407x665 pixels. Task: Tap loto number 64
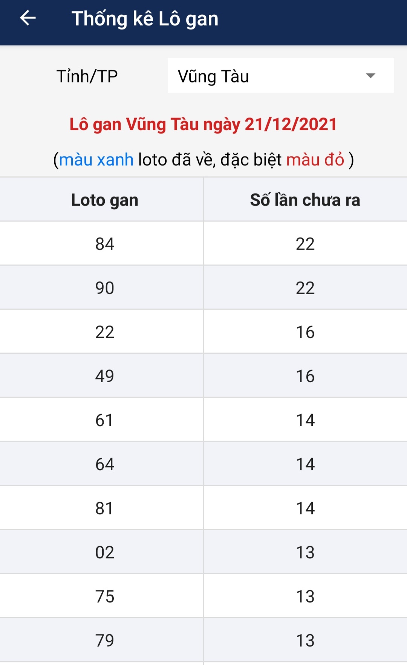[x=105, y=464]
